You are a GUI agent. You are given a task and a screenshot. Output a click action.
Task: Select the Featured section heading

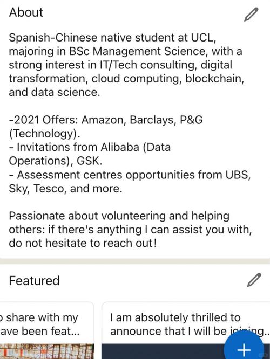pyautogui.click(x=34, y=280)
